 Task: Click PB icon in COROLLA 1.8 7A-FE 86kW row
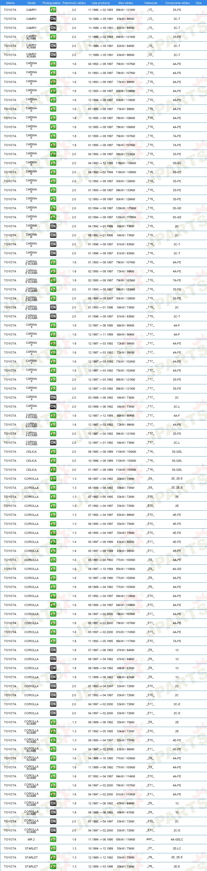(53, 641)
